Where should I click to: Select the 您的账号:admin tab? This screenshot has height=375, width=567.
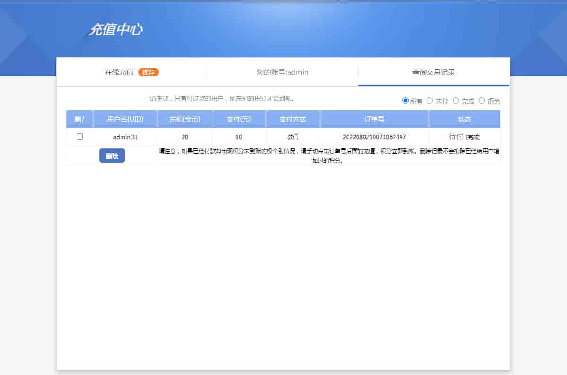click(x=283, y=72)
